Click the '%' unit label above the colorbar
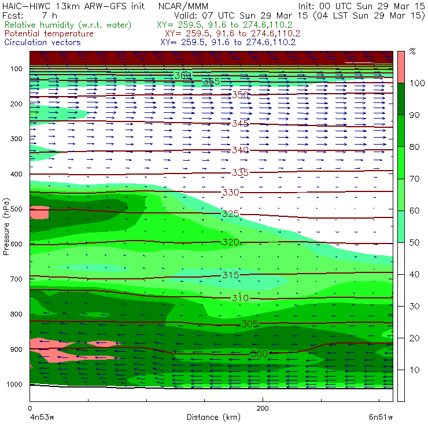This screenshot has width=428, height=428. (x=412, y=51)
